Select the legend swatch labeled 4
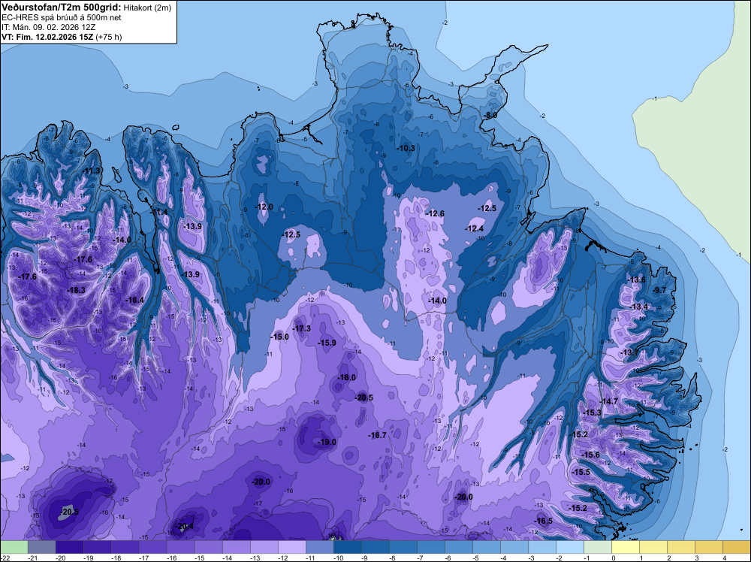This screenshot has width=751, height=562. coord(736,547)
